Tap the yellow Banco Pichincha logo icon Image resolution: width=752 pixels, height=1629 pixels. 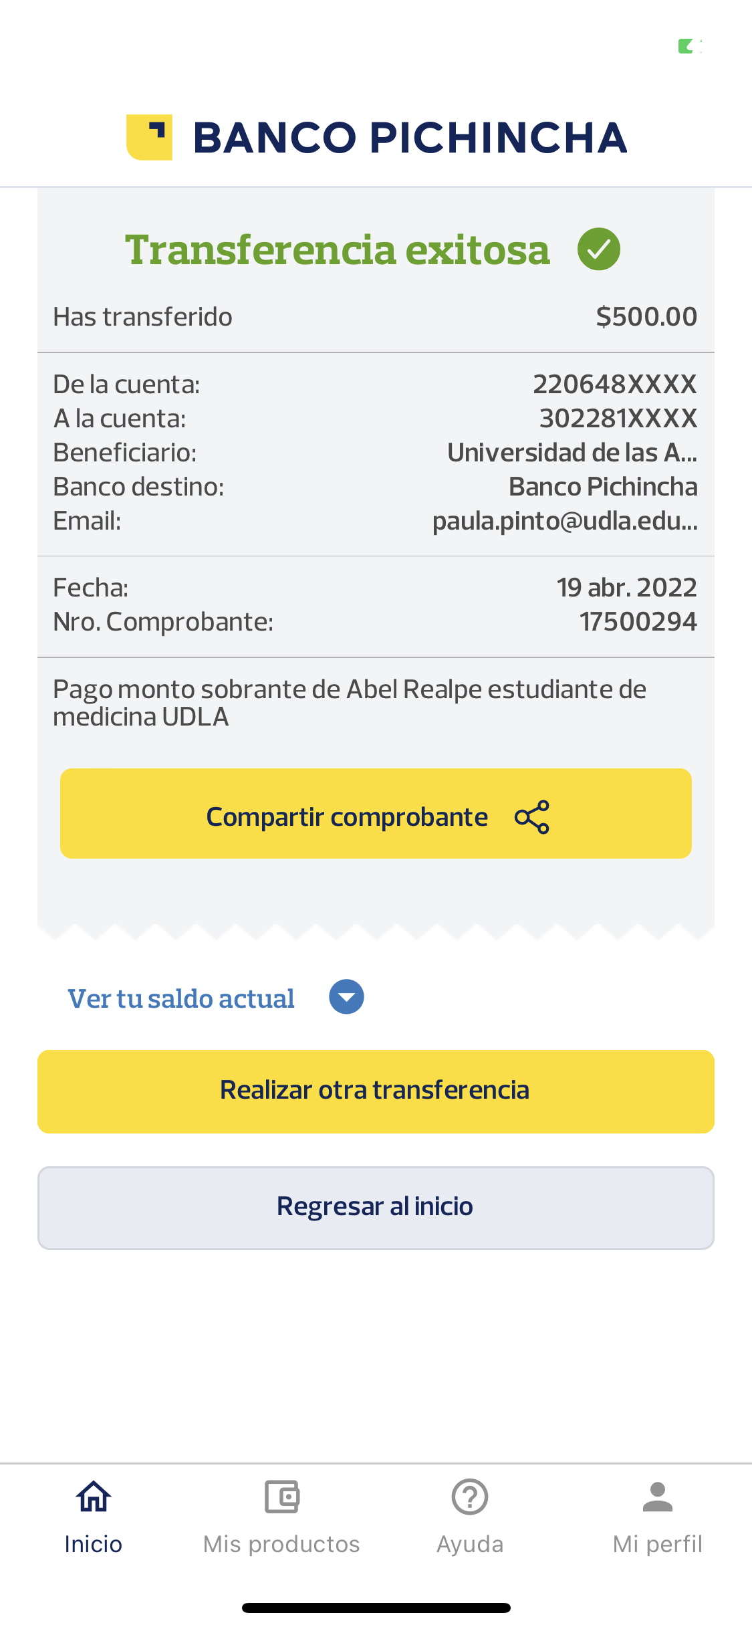coord(150,137)
